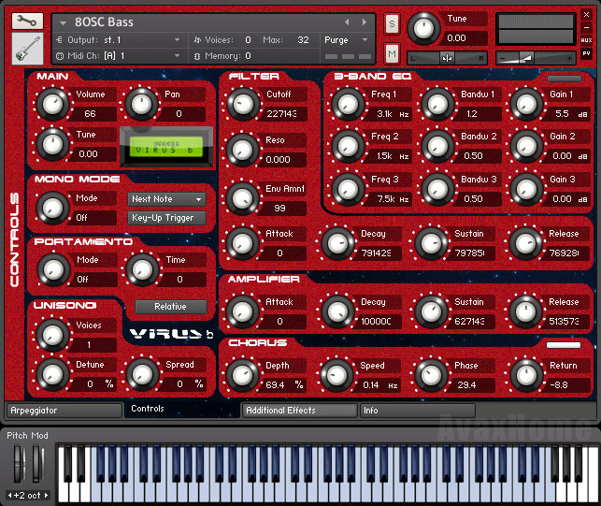
Task: Shift keyboard octave down arrow
Action: [10, 495]
